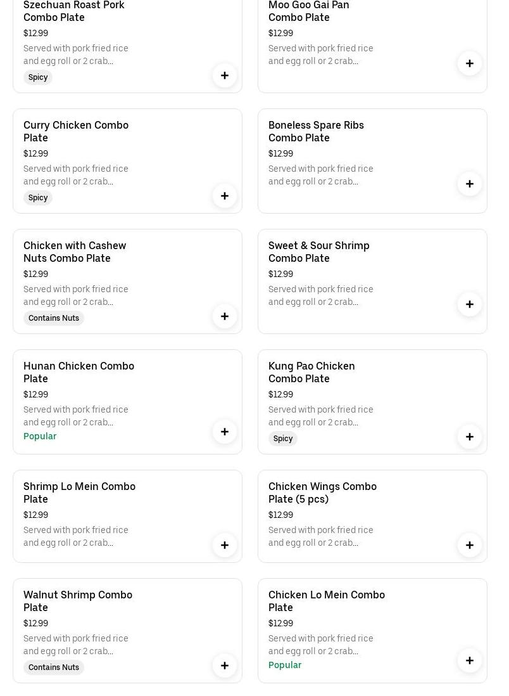
Task: Click plus button for Curry Chicken Combo
Action: (225, 196)
